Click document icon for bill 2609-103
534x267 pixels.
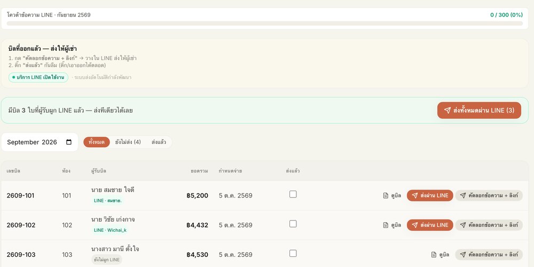pyautogui.click(x=434, y=254)
